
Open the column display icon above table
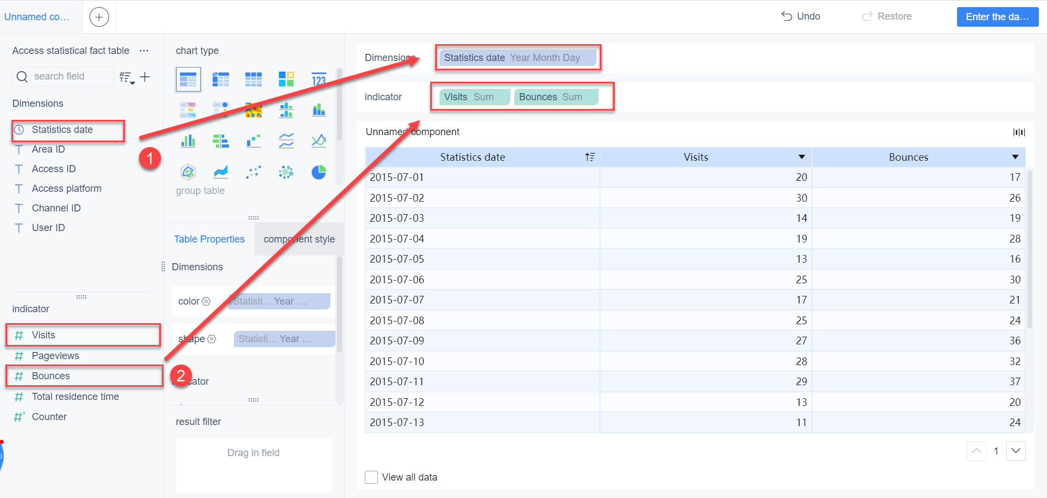tap(1019, 132)
